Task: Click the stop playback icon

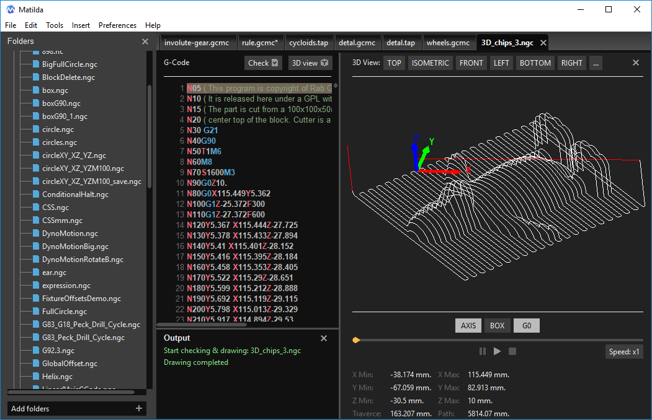Action: point(512,351)
